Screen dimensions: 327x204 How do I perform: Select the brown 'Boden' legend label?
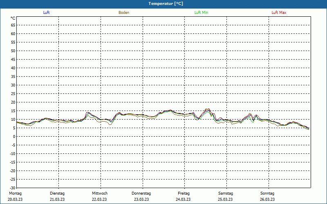click(x=124, y=13)
